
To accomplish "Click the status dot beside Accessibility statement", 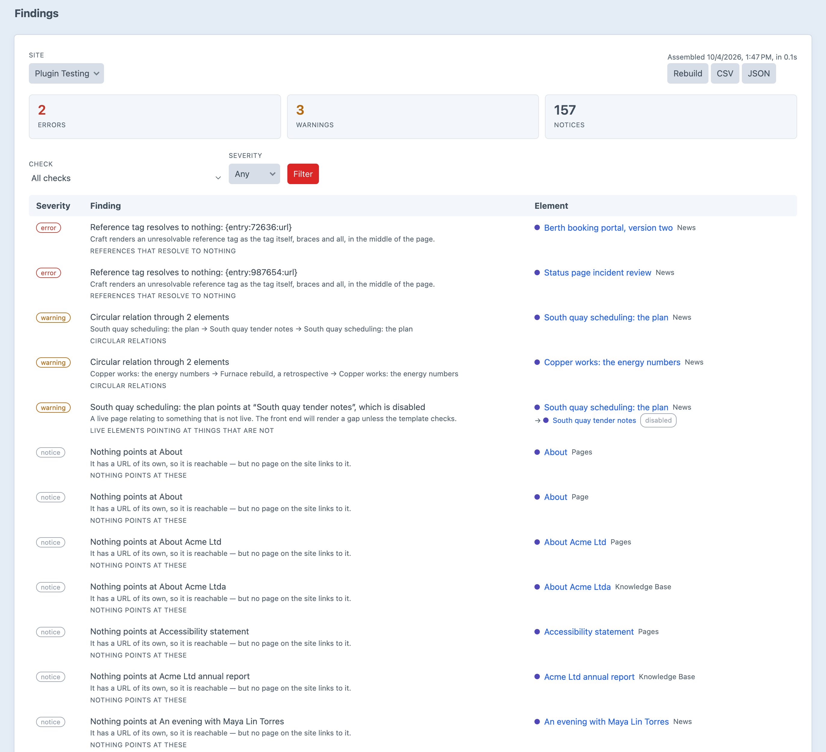I will click(x=537, y=631).
